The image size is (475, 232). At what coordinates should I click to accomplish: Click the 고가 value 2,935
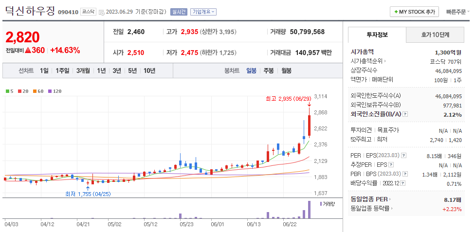[x=189, y=32]
